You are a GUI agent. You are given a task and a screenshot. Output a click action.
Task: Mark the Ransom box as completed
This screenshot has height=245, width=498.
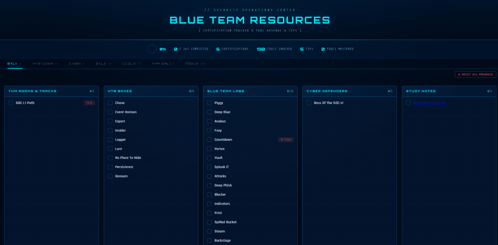(110, 176)
